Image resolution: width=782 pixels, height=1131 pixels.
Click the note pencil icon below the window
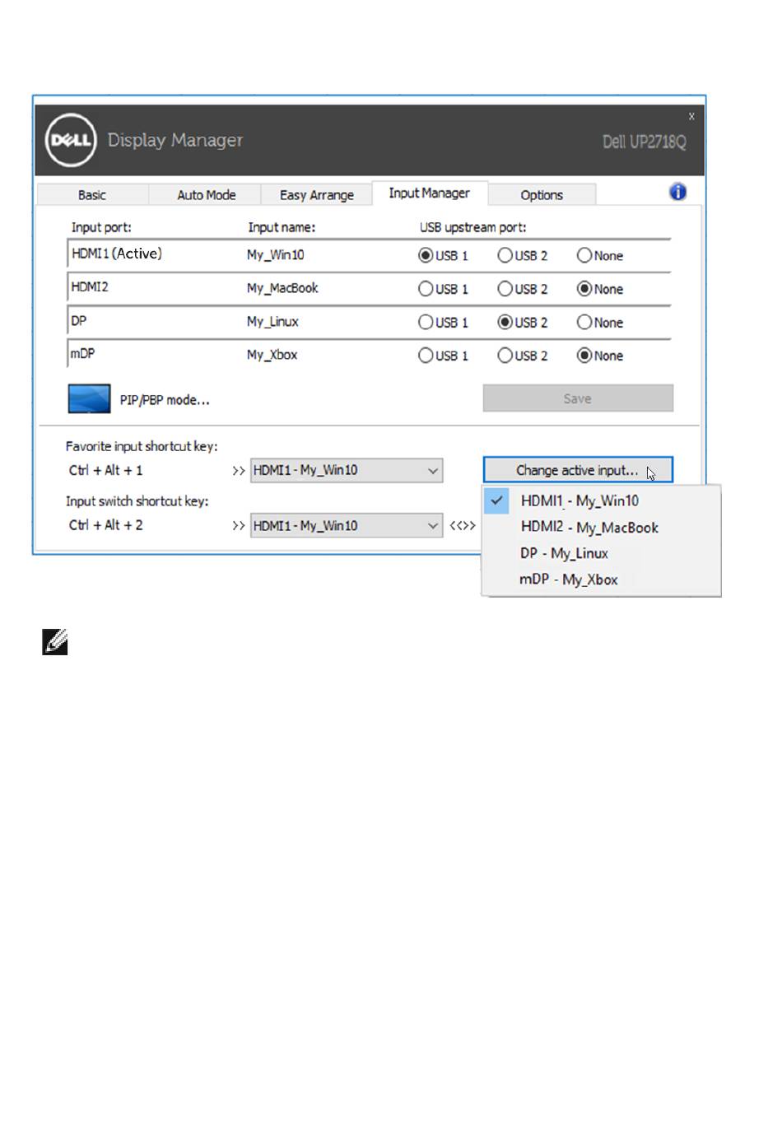pos(55,642)
